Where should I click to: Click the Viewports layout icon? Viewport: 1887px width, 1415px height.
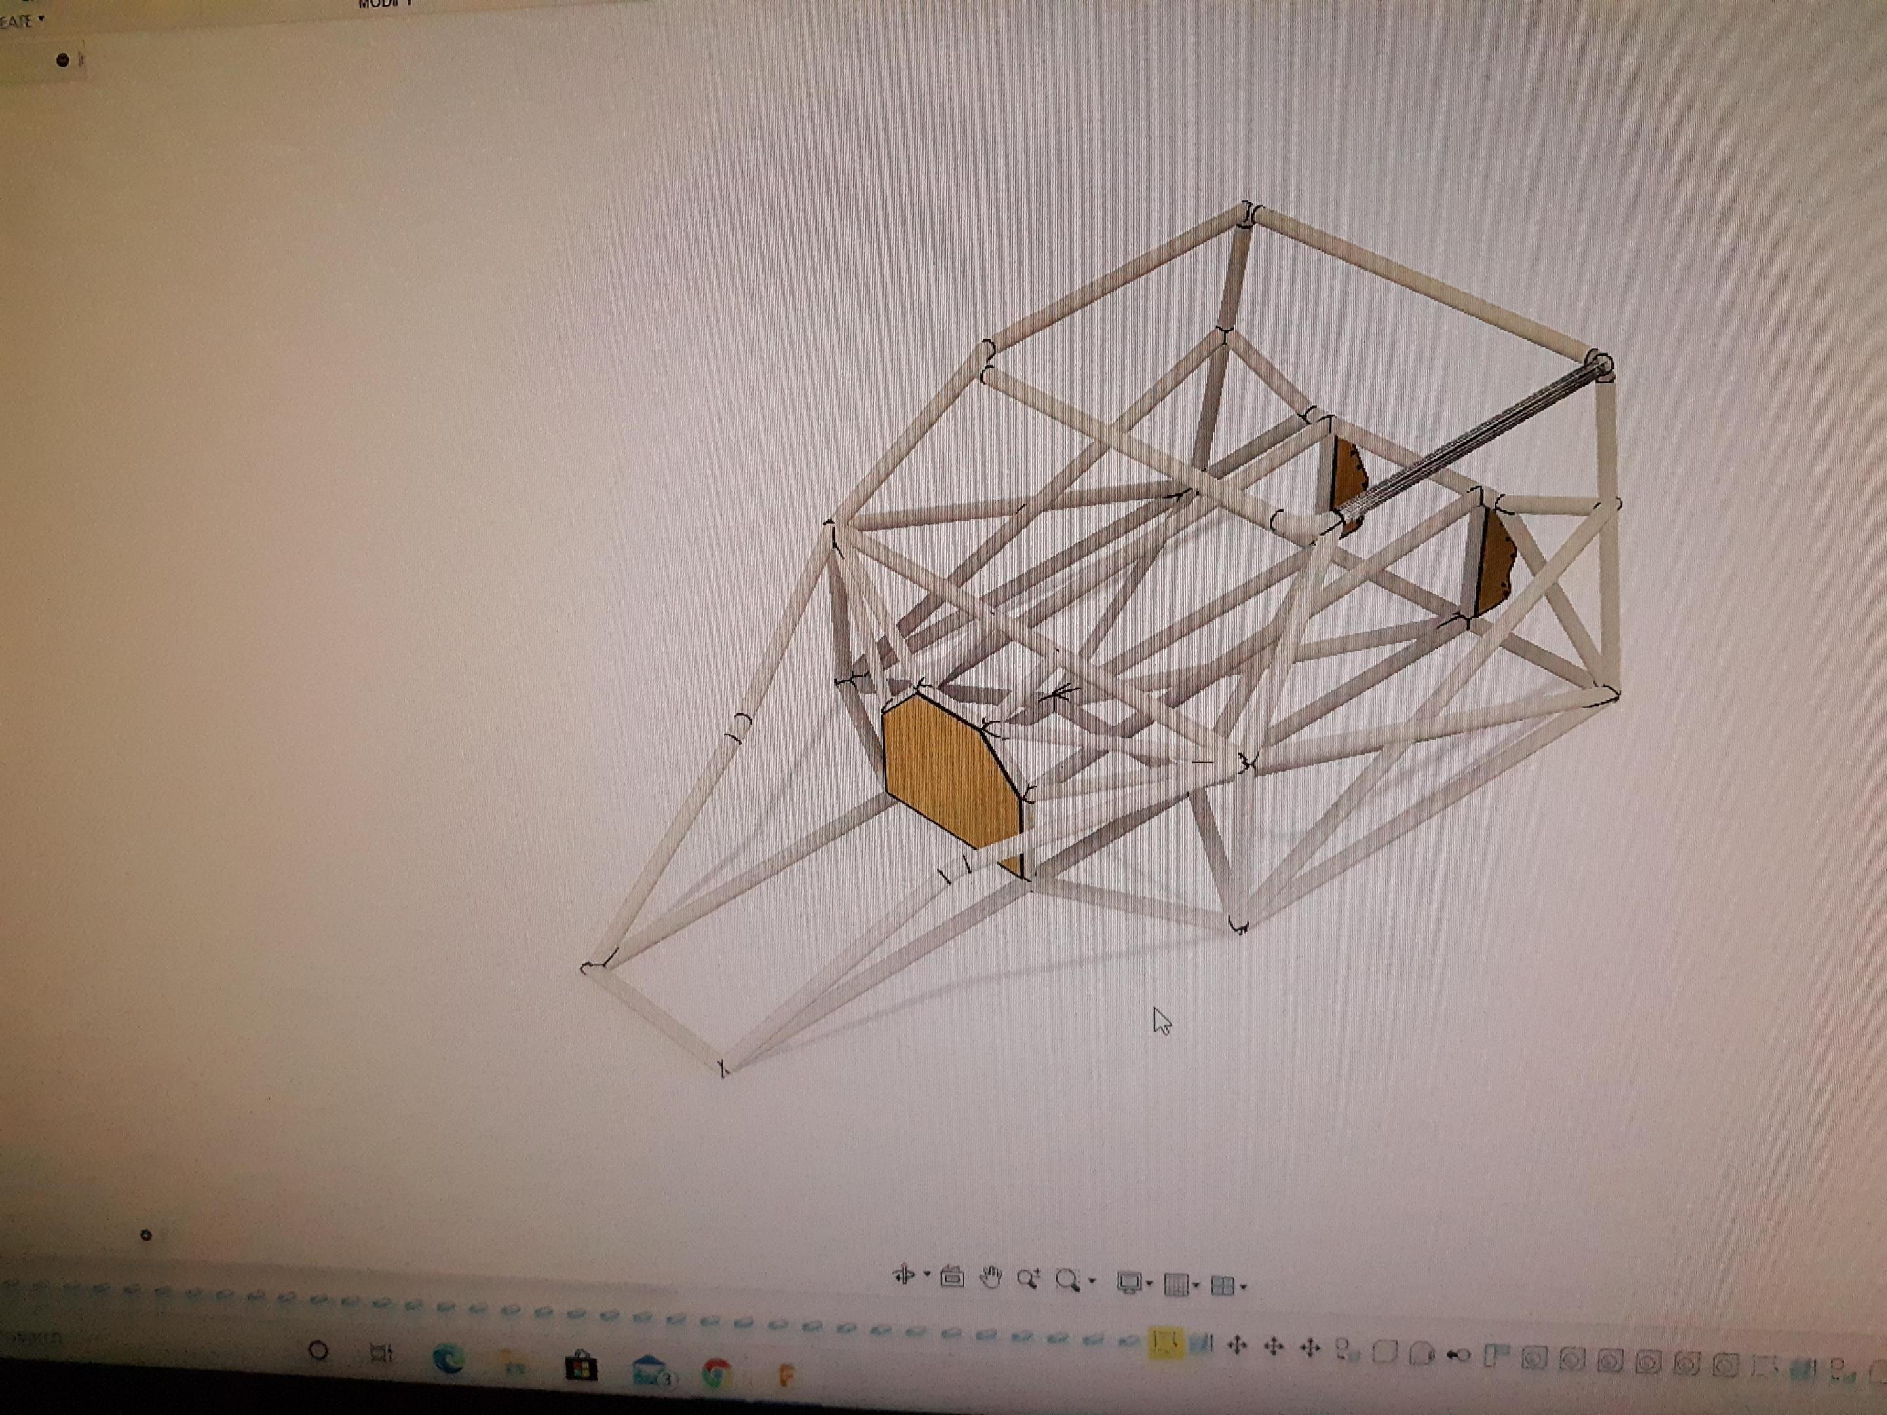point(1223,1285)
